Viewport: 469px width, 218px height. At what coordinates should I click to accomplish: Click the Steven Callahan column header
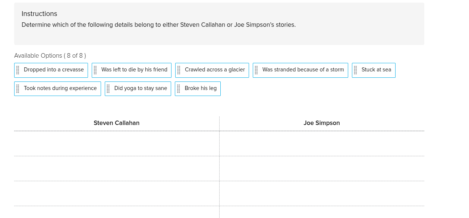116,123
